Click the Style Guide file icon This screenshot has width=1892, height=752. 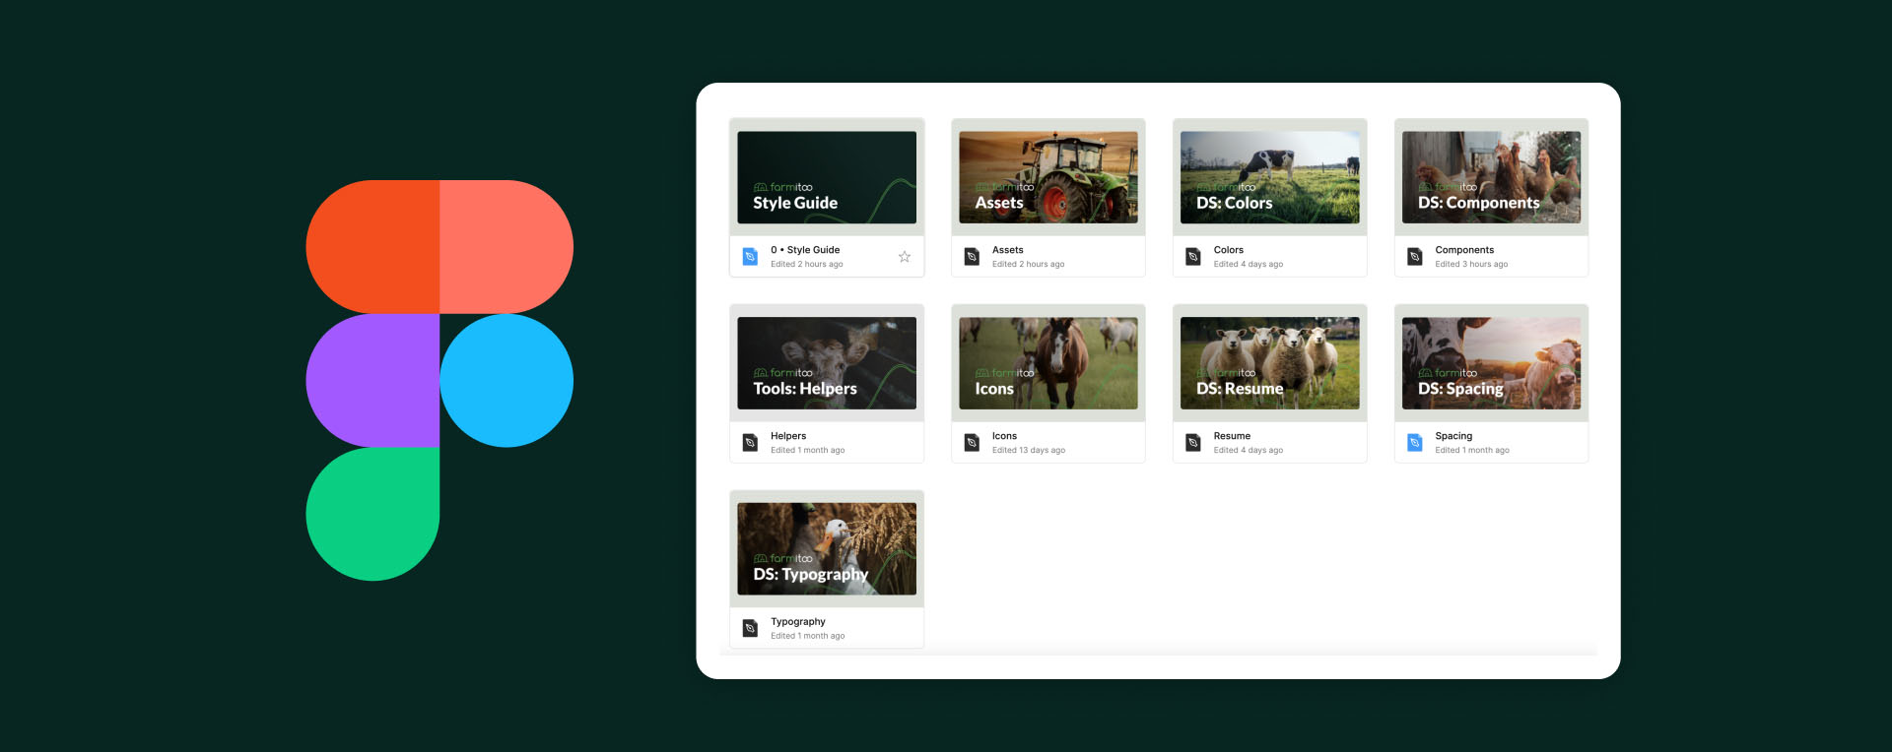coord(750,257)
